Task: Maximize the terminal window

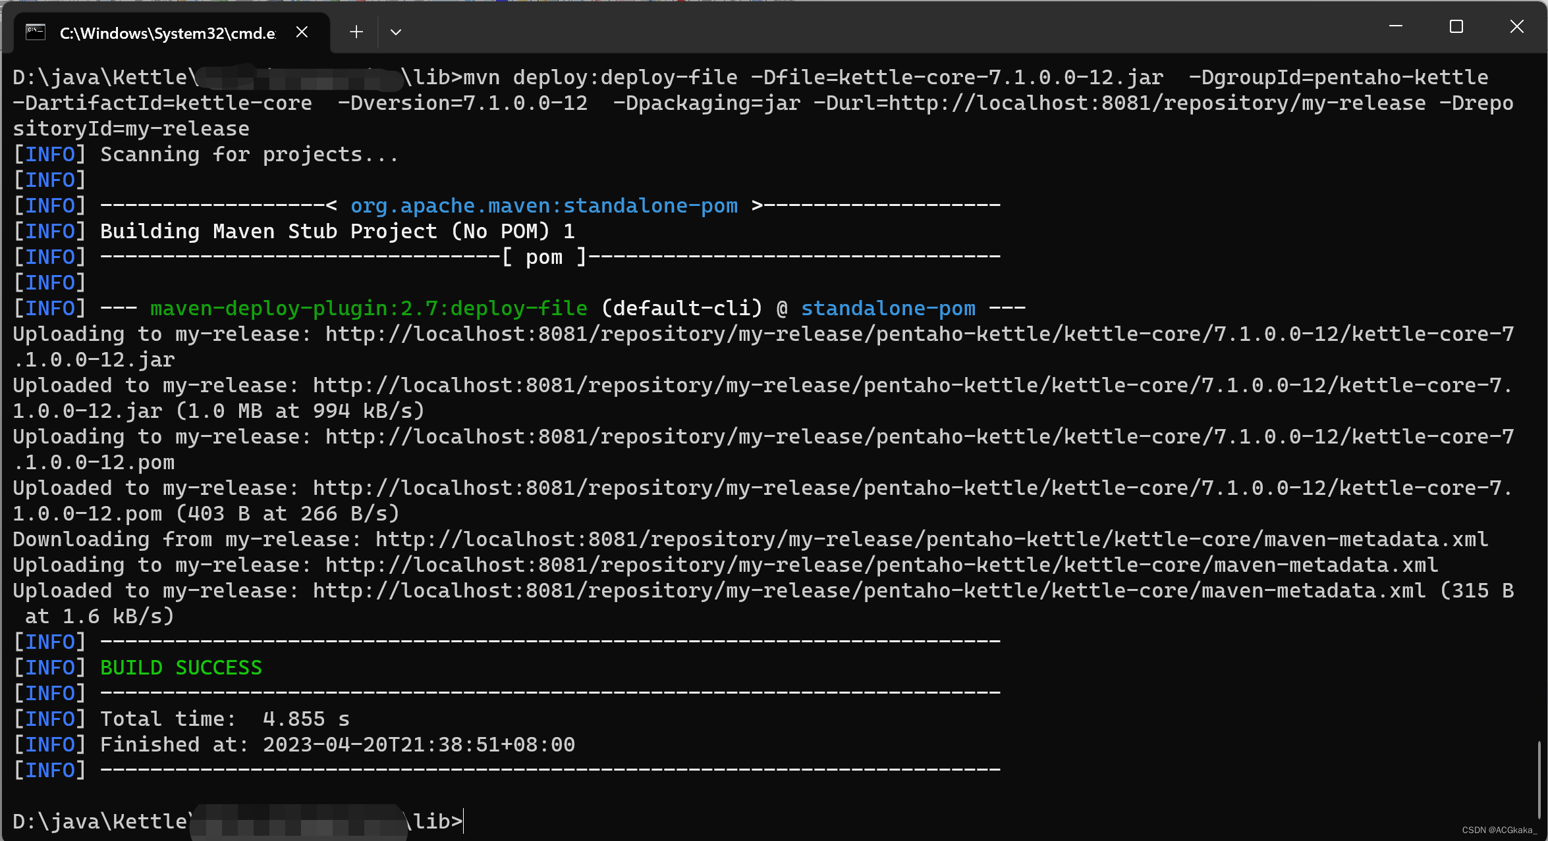Action: 1456,26
